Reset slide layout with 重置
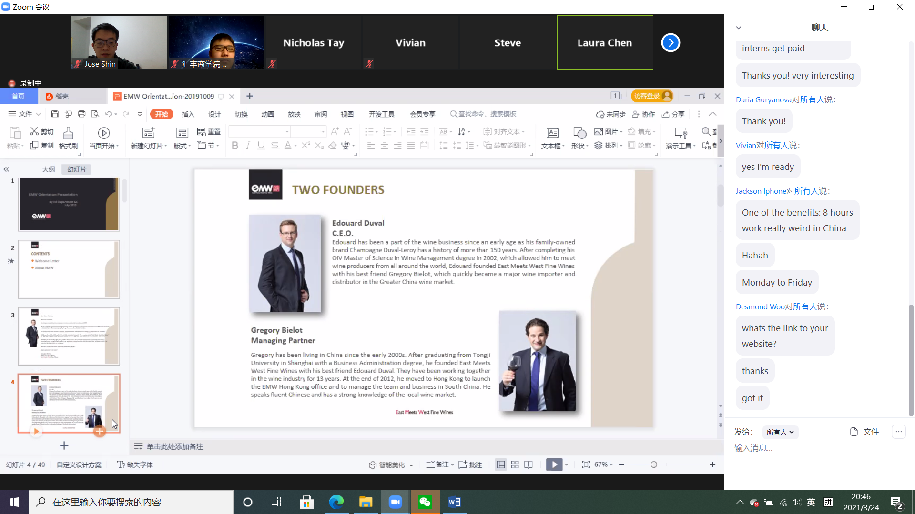Viewport: 915px width, 514px height. point(209,131)
